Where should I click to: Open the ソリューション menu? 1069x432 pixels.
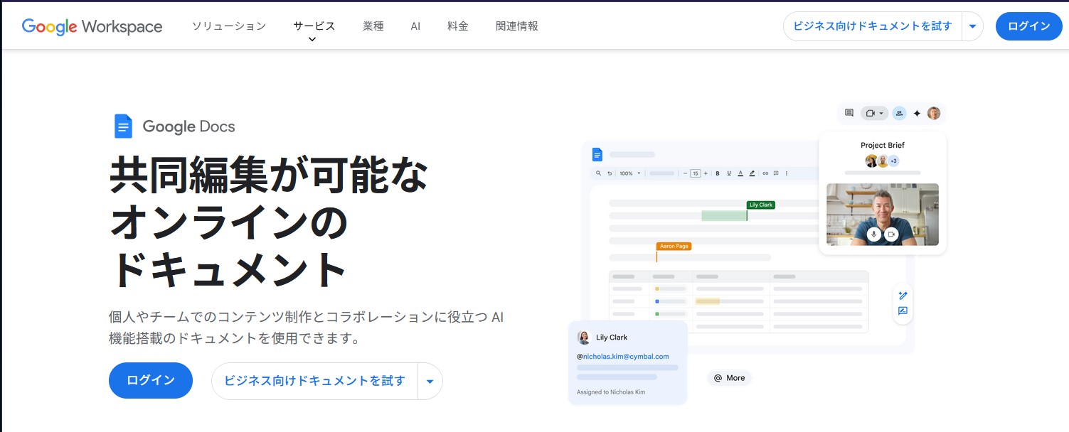pos(229,26)
